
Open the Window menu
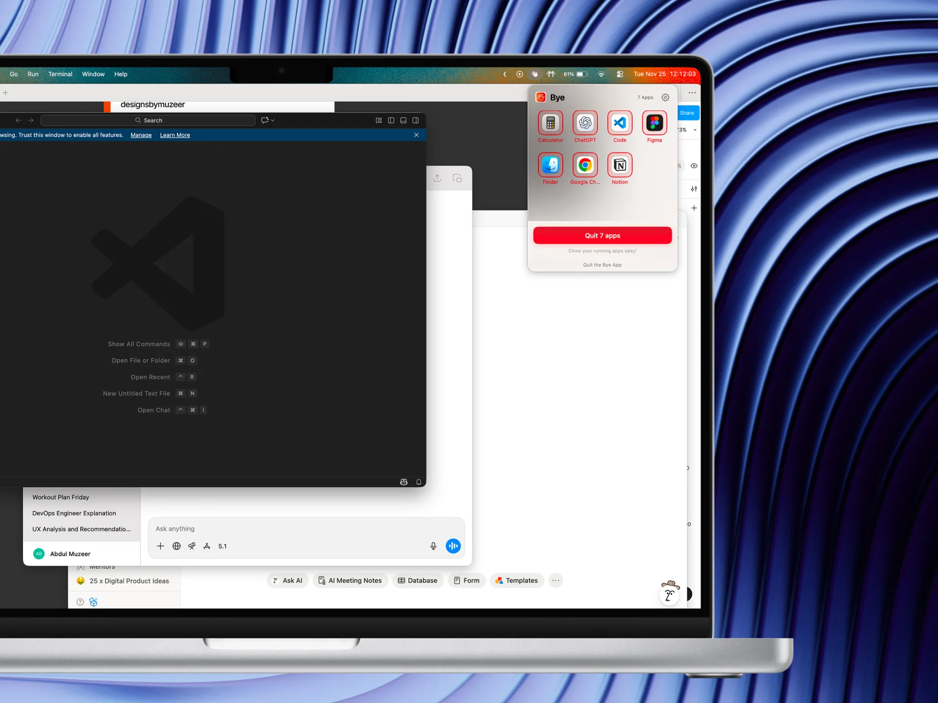[x=93, y=74]
